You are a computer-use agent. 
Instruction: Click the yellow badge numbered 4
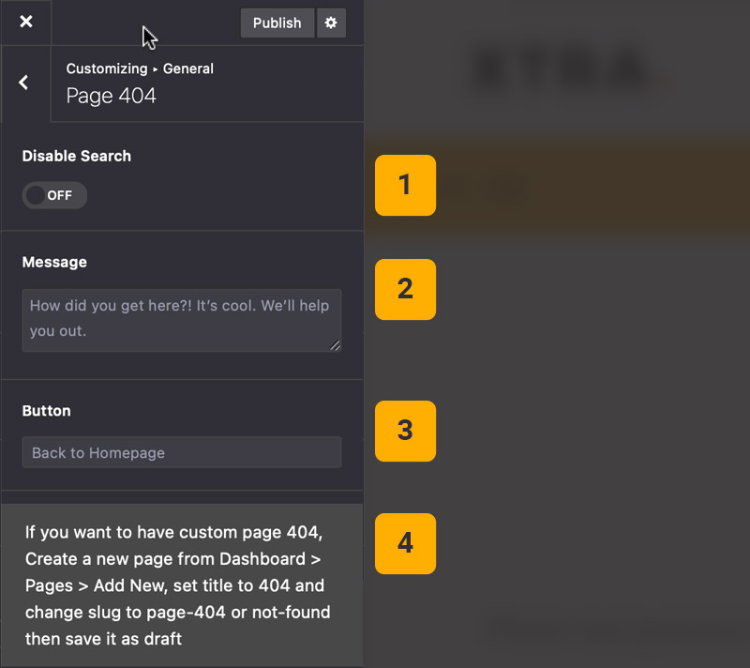click(405, 543)
